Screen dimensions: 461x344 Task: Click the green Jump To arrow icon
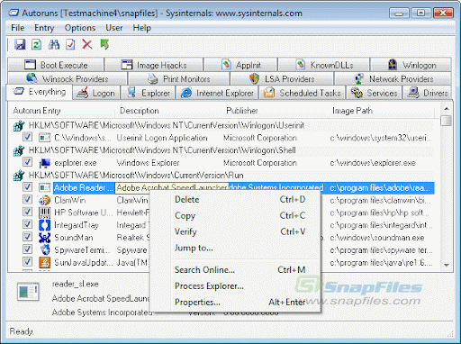[x=104, y=44]
